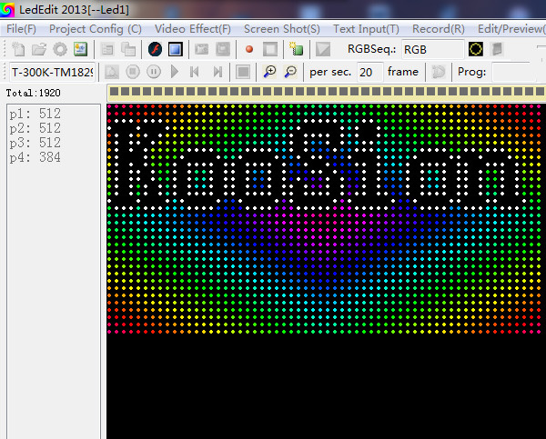Pause playback using the pause button
The image size is (546, 439).
[153, 72]
